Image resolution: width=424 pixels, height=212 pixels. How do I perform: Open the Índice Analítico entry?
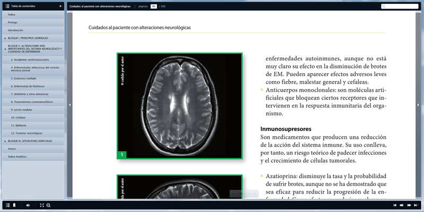pos(33,156)
